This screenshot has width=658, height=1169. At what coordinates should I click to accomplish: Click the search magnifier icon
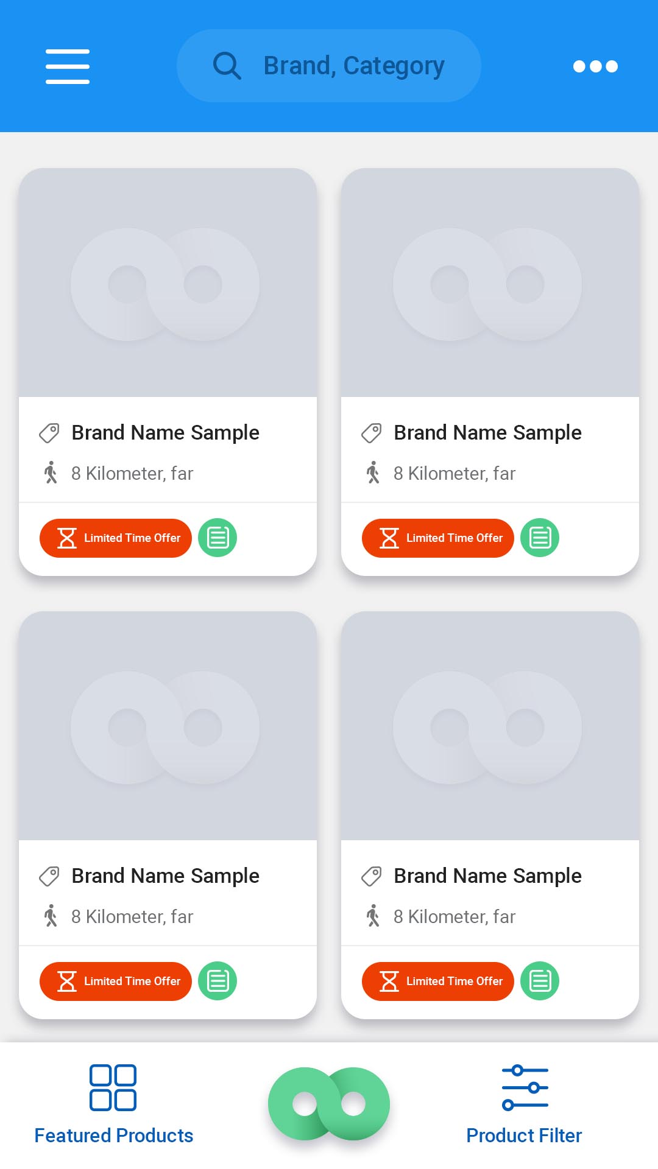[227, 66]
